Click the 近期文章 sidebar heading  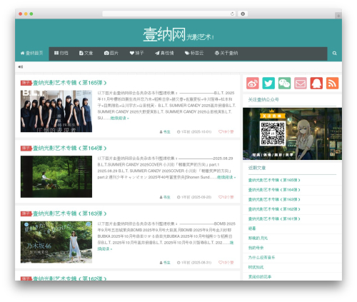tap(257, 168)
